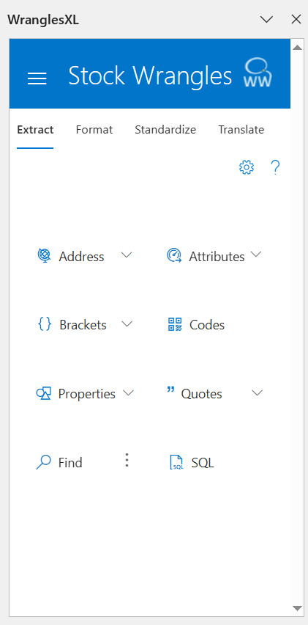This screenshot has width=308, height=625.
Task: Click the Find magnifier icon
Action: click(x=44, y=462)
